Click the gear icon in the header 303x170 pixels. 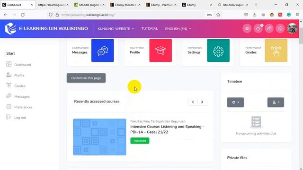pos(280,29)
